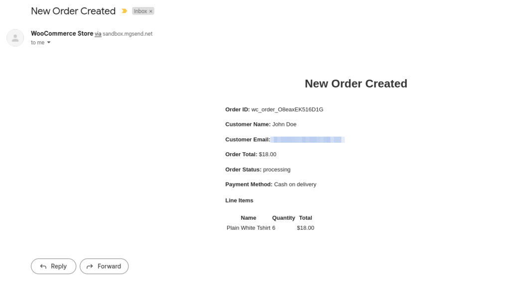510x285 pixels.
Task: Click the "New Order Created" body heading
Action: tap(356, 84)
